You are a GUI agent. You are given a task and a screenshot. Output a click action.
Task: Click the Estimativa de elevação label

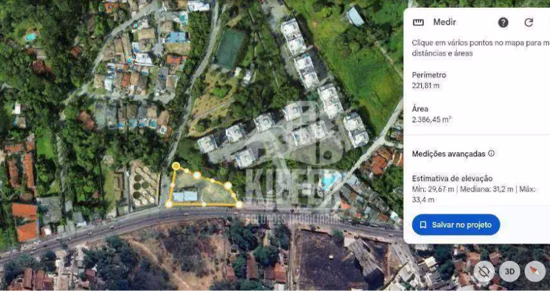[x=452, y=178]
